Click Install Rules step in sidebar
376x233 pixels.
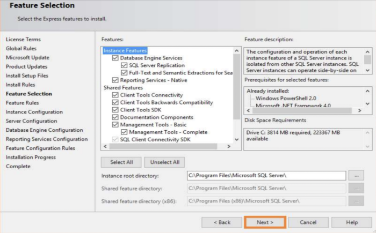pos(20,85)
